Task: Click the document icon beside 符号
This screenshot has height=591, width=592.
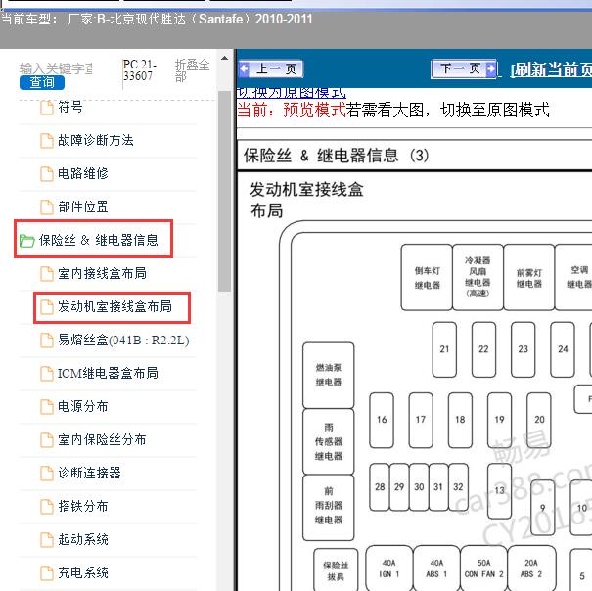Action: point(47,108)
